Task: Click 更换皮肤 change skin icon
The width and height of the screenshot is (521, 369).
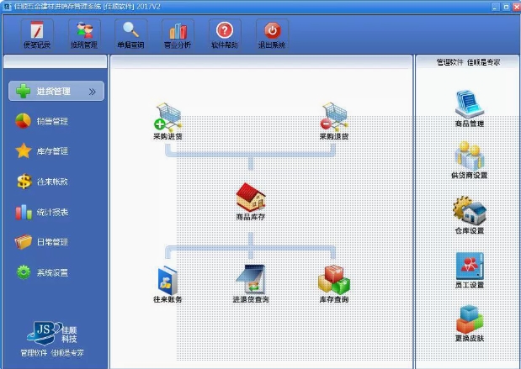Action: point(470,324)
